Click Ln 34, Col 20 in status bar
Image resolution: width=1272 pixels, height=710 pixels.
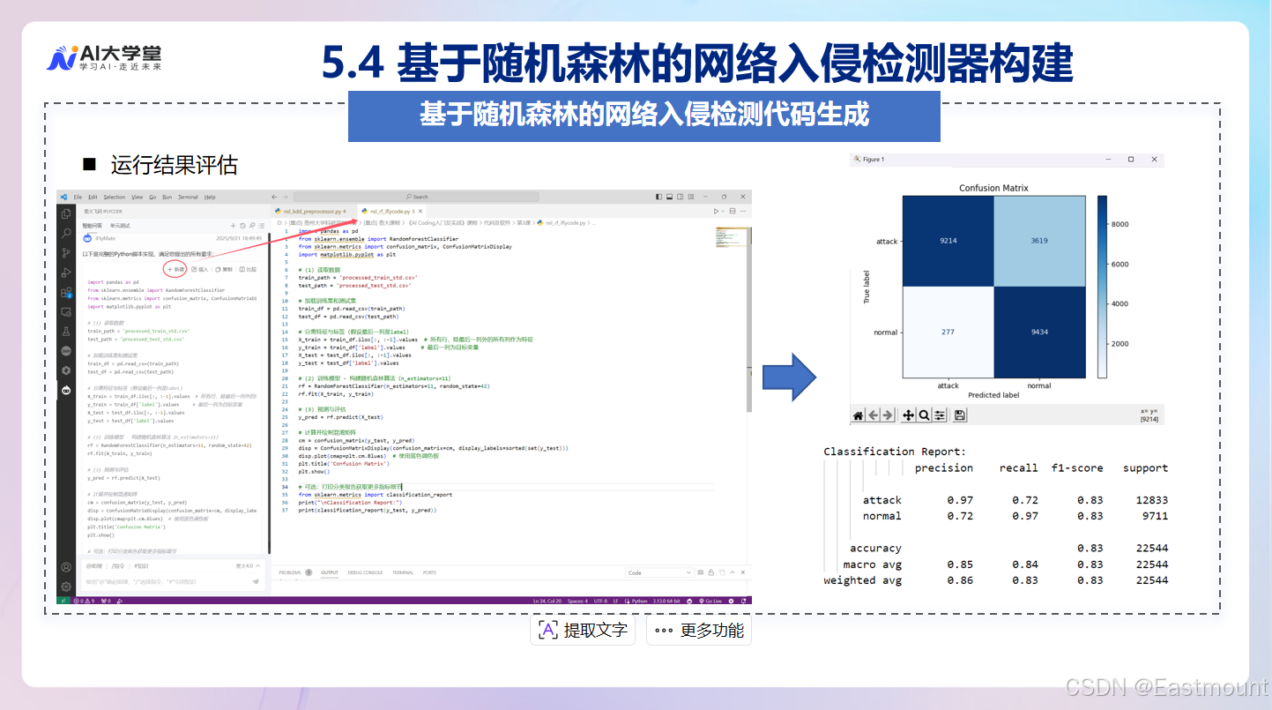click(547, 601)
